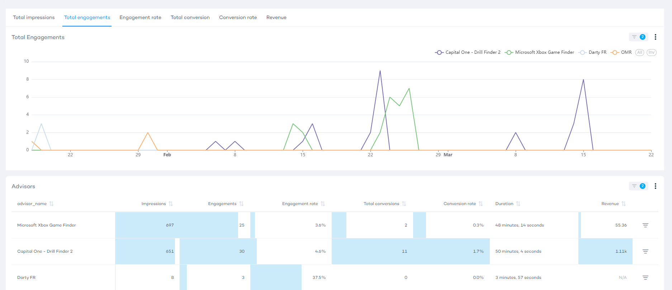672x290 pixels.
Task: Open row menu for Microsoft Xbox Game Finder
Action: click(645, 225)
